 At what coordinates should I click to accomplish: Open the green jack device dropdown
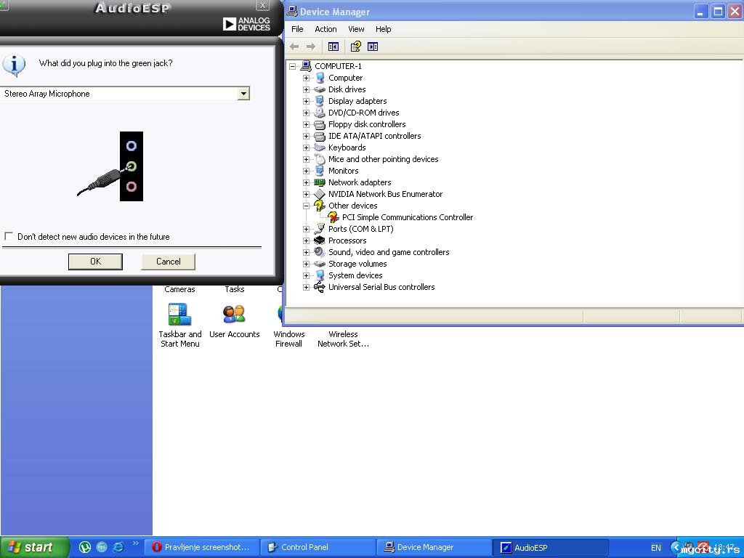(243, 94)
